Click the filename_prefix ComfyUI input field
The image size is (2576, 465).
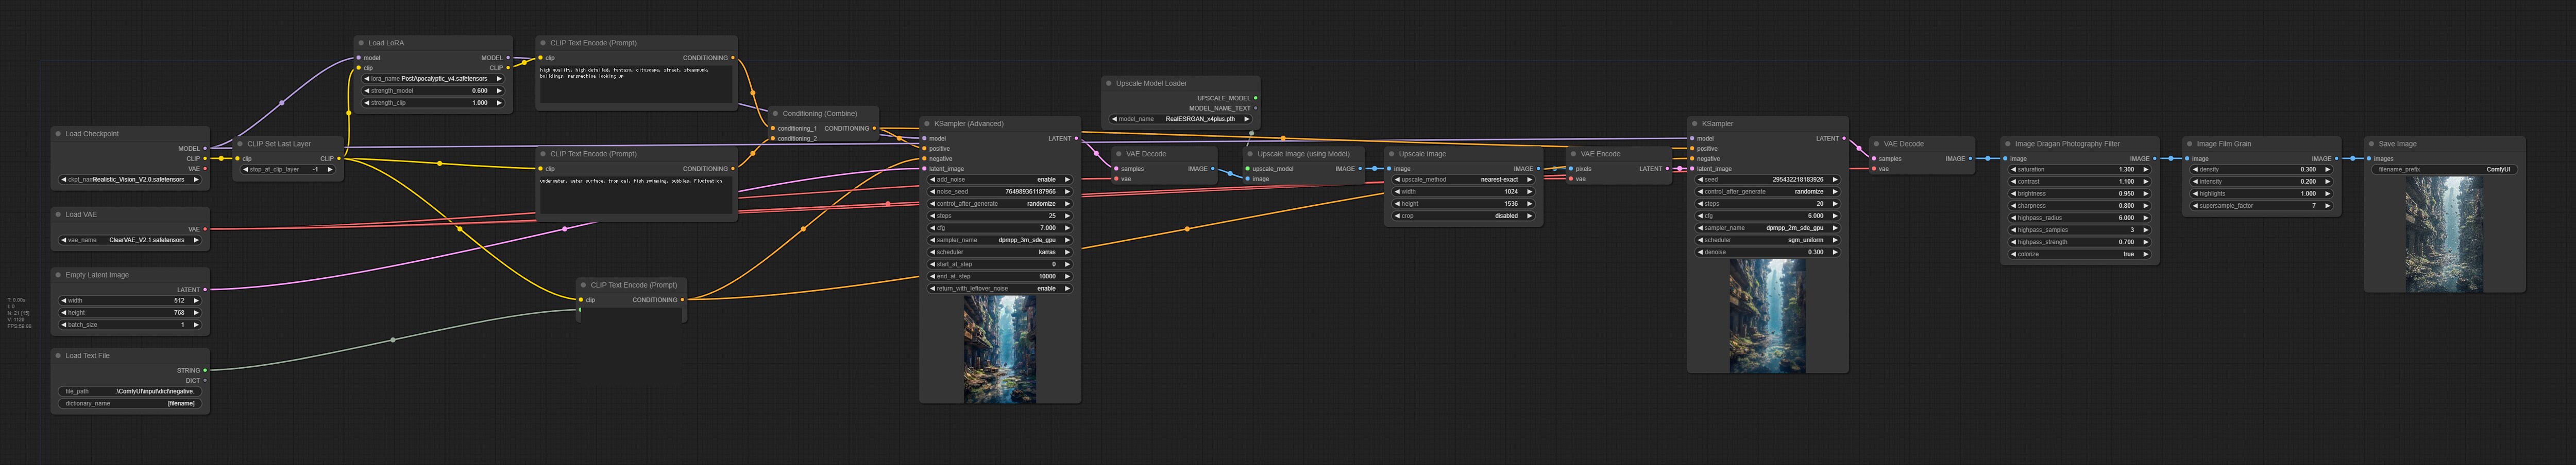(x=2444, y=170)
